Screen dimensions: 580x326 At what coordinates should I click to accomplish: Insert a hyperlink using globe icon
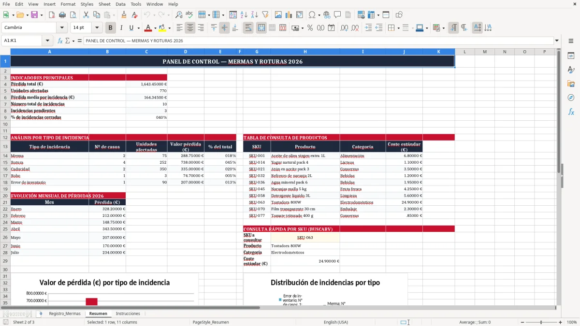pyautogui.click(x=327, y=15)
